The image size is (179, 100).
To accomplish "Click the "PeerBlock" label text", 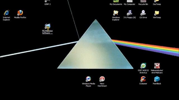I will [157, 84].
